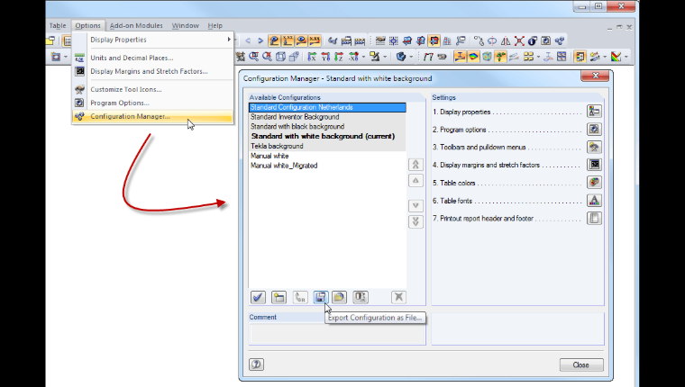Open the Help menu
The height and width of the screenshot is (387, 685).
pos(215,26)
